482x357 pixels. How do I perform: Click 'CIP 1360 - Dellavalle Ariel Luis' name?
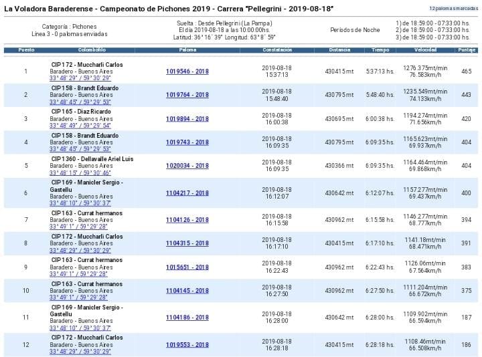(x=92, y=159)
